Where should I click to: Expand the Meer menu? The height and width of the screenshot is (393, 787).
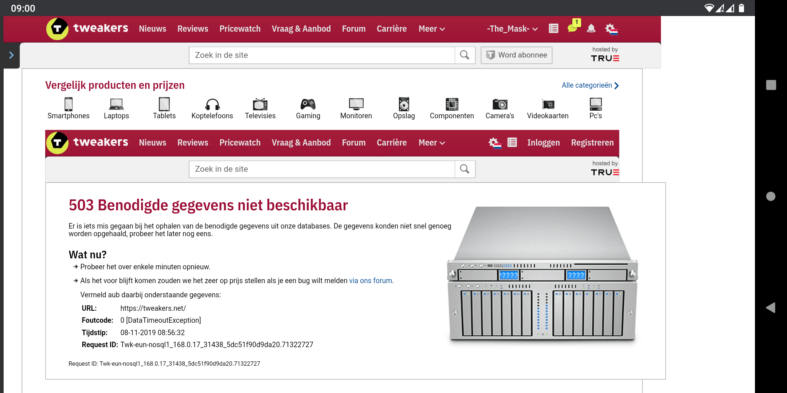[x=431, y=28]
